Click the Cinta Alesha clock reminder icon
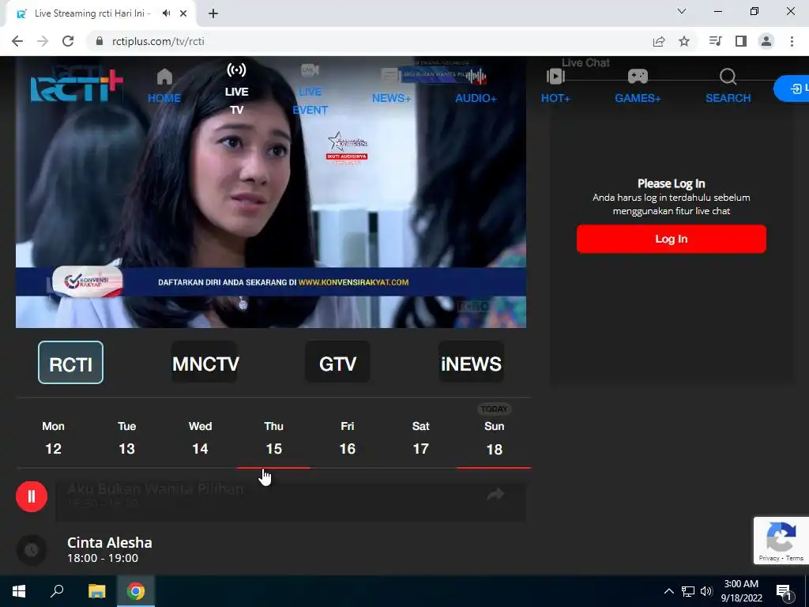The height and width of the screenshot is (607, 809). pyautogui.click(x=32, y=550)
